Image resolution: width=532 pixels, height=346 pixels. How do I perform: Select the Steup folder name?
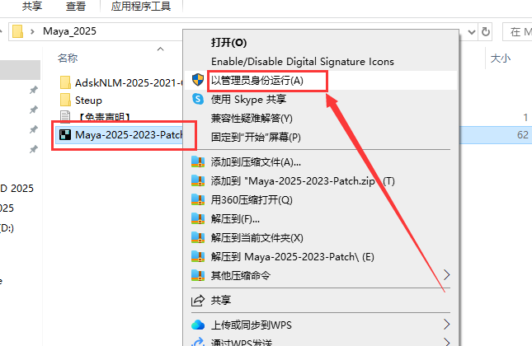88,101
